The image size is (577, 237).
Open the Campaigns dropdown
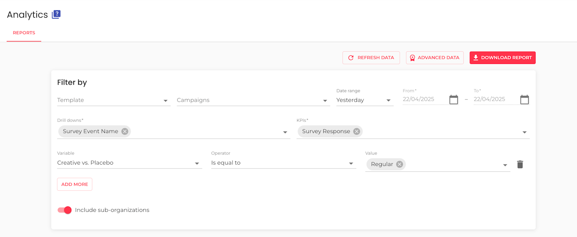click(325, 101)
